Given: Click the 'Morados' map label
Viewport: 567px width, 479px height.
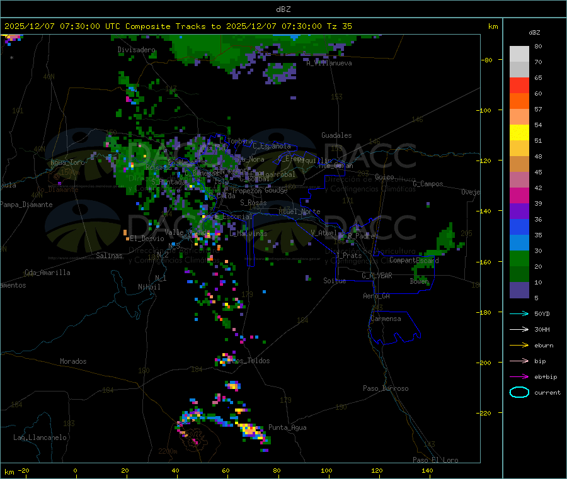Looking at the screenshot, I should [73, 361].
